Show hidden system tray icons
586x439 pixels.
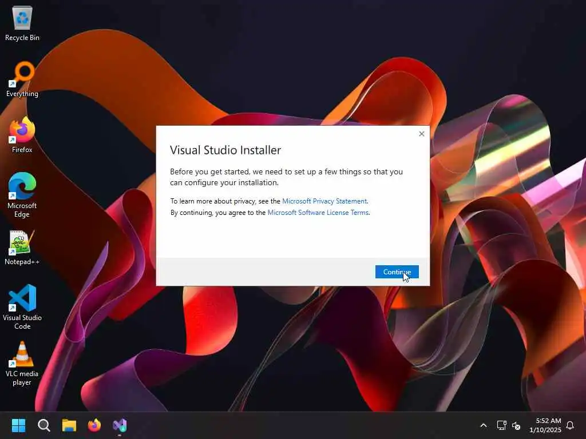[x=483, y=425]
